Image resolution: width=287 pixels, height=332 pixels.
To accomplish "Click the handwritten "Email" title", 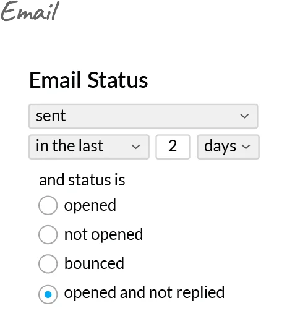I will (x=30, y=11).
